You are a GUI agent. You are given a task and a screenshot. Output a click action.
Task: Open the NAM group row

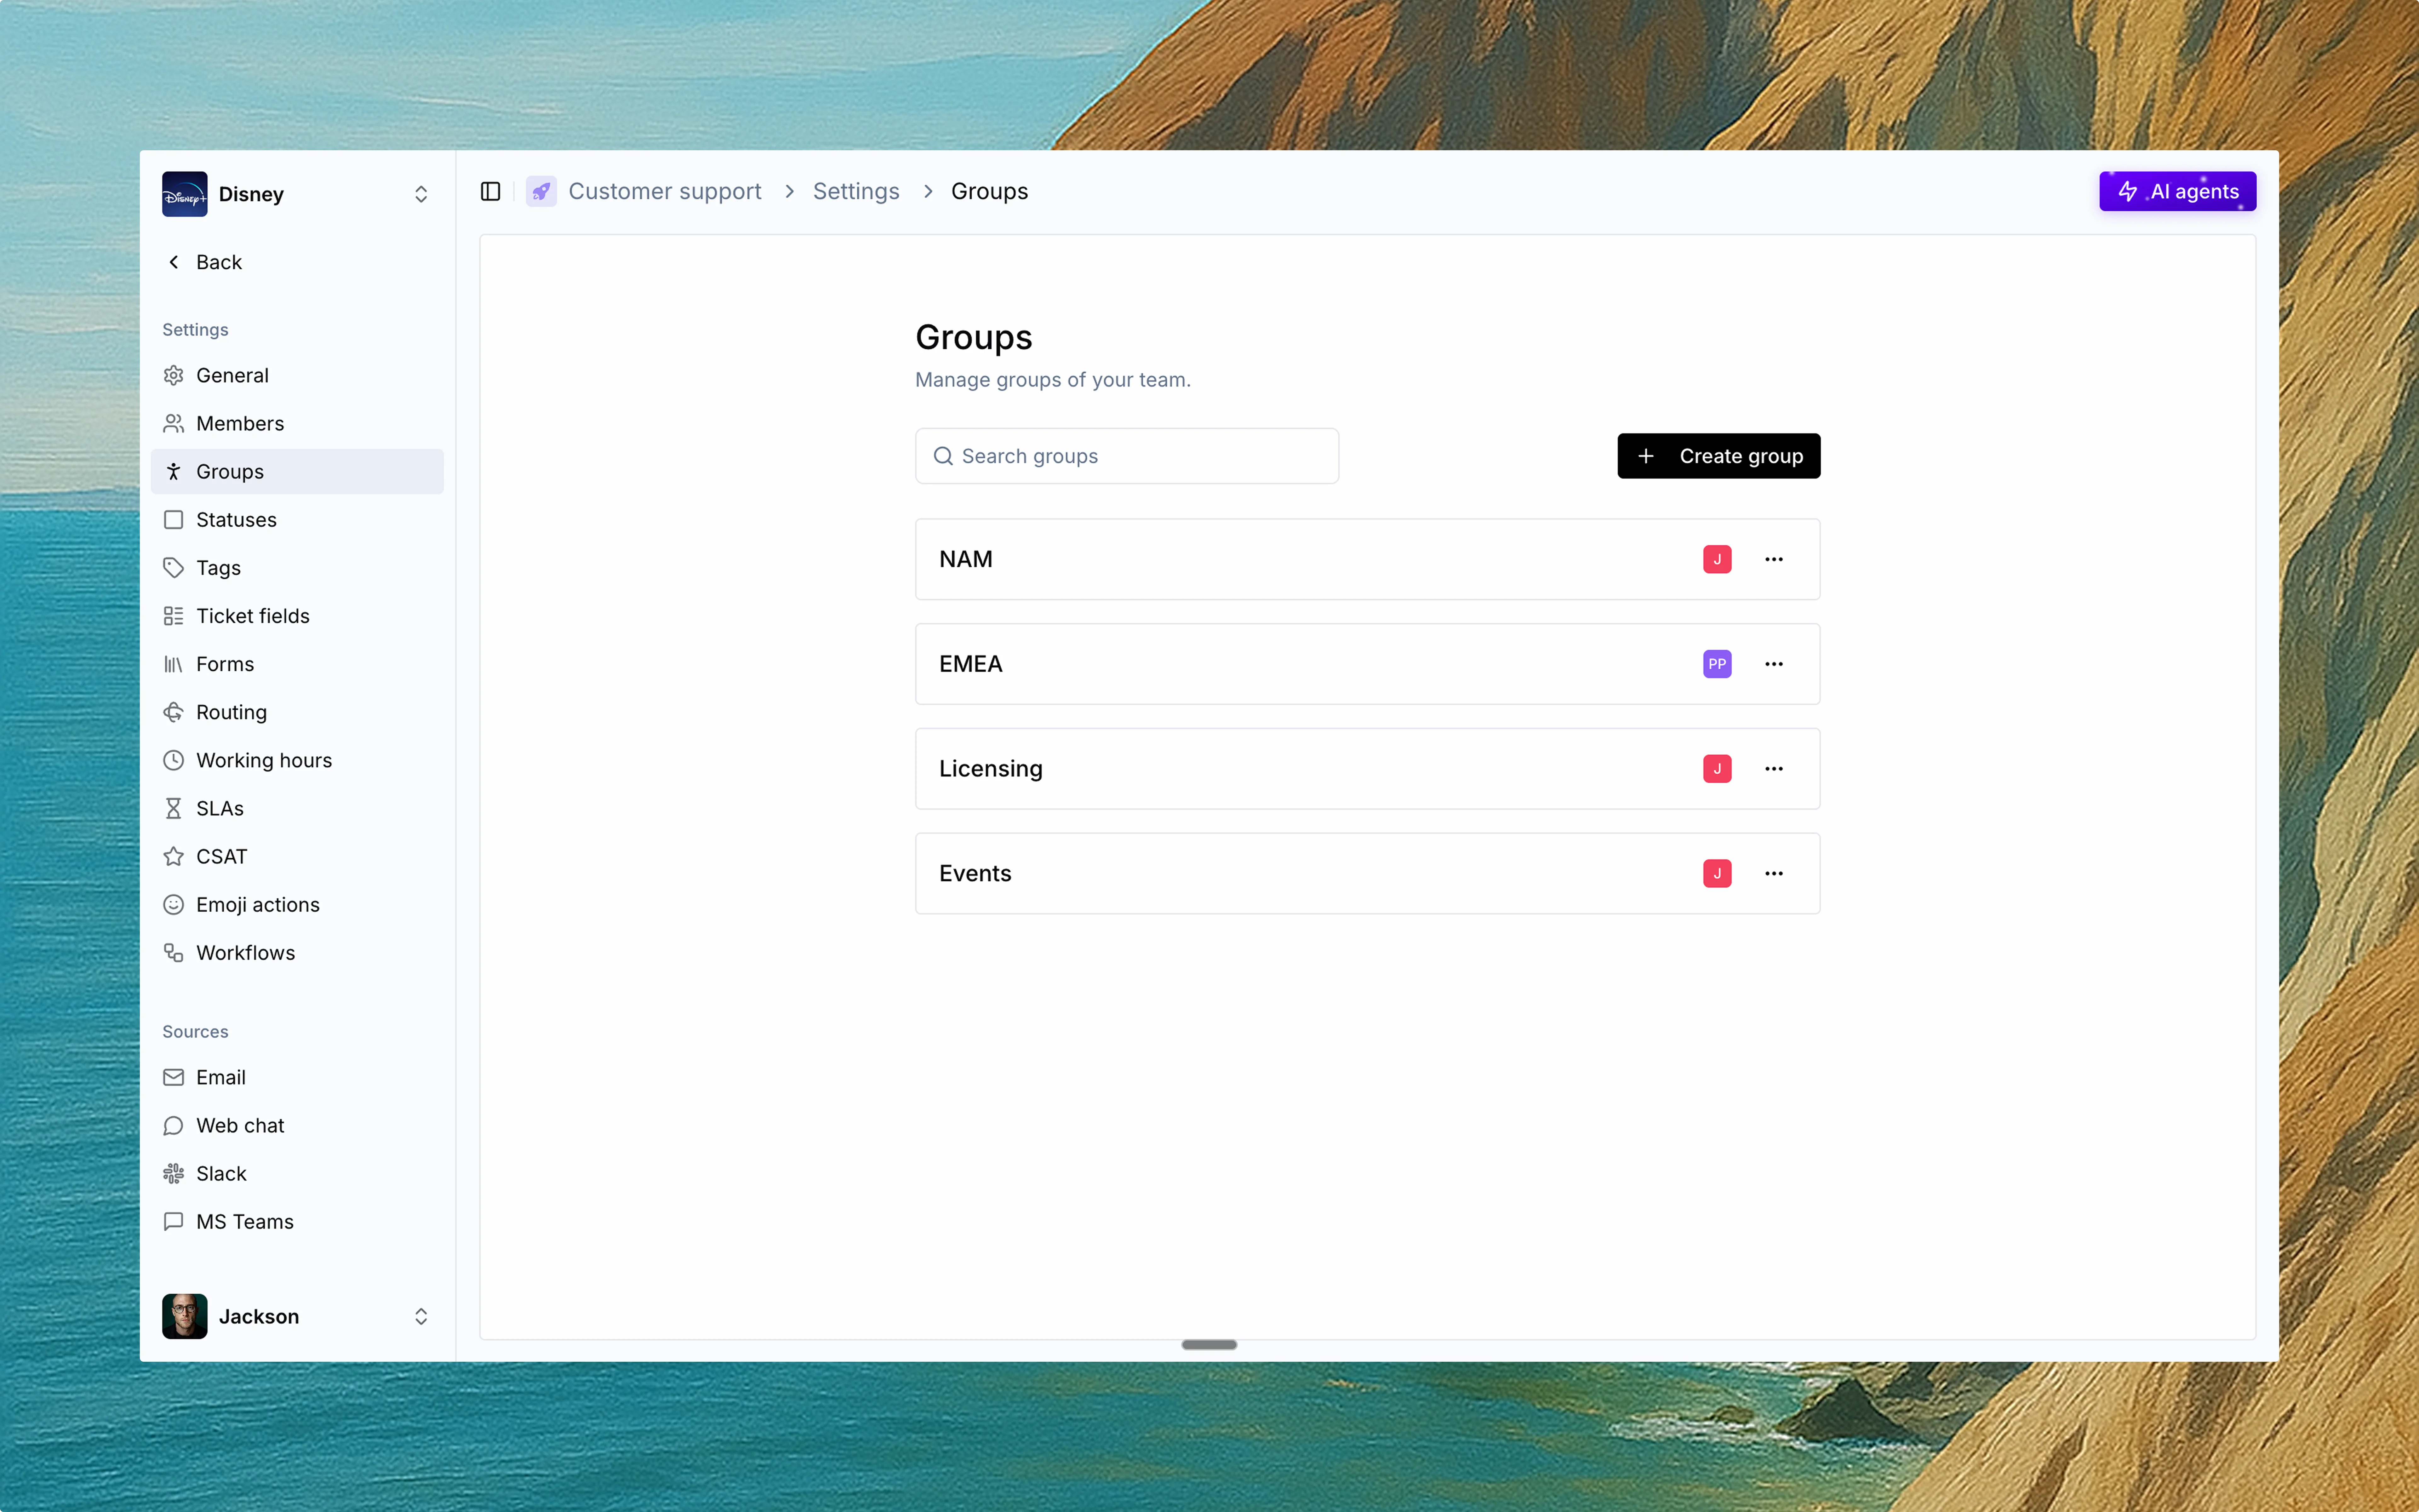[x=1367, y=559]
